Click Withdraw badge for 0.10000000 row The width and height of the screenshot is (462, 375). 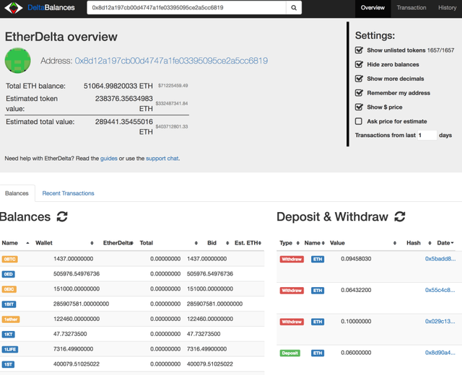tap(292, 322)
